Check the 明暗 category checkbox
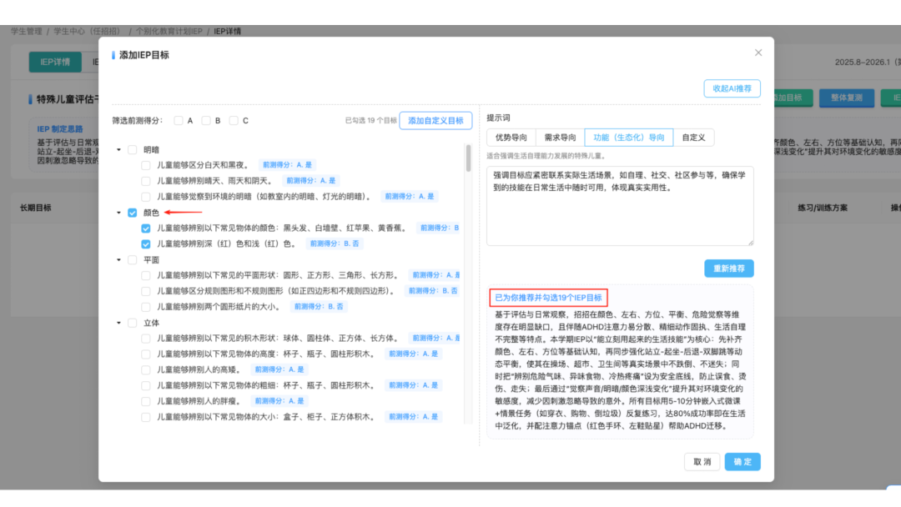The height and width of the screenshot is (507, 901). point(132,150)
